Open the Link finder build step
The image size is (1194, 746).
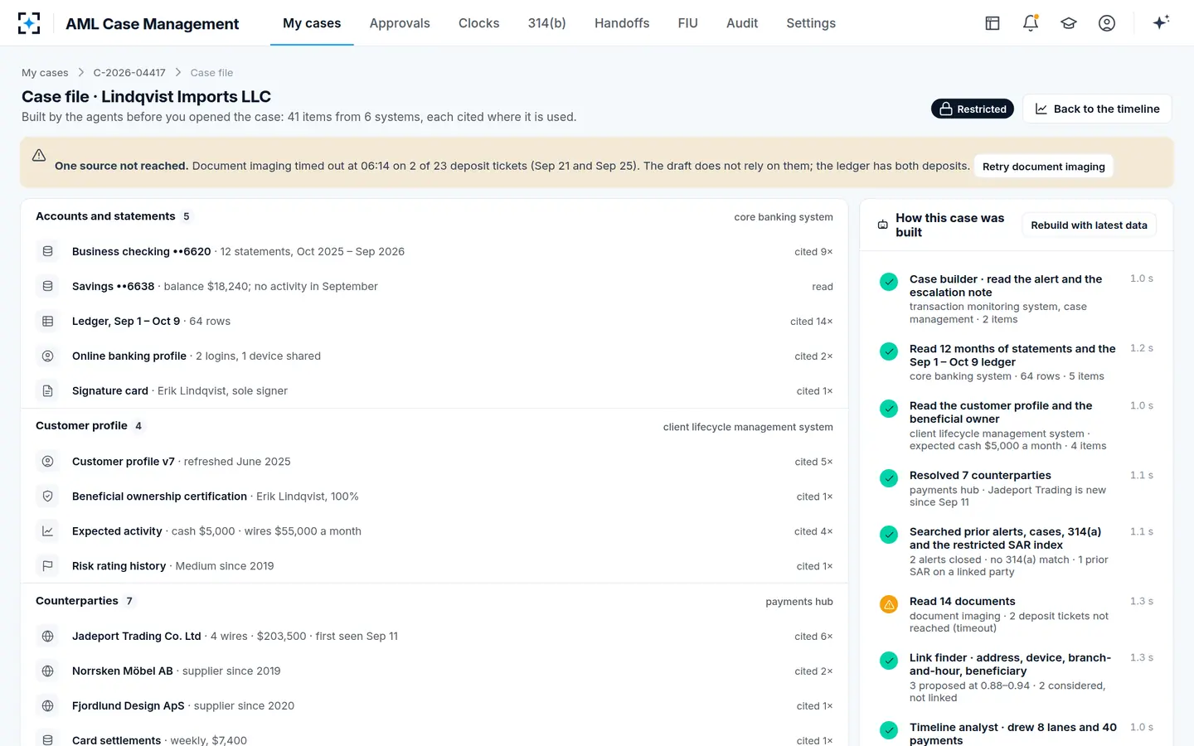click(1017, 677)
